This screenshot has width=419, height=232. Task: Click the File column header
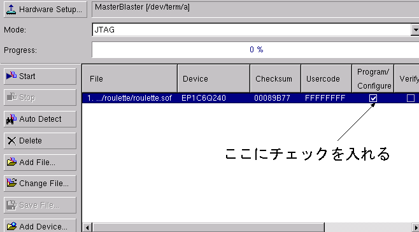point(130,78)
